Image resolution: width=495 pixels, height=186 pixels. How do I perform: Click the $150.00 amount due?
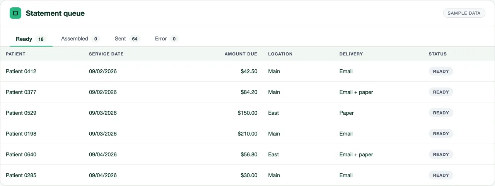(x=247, y=113)
